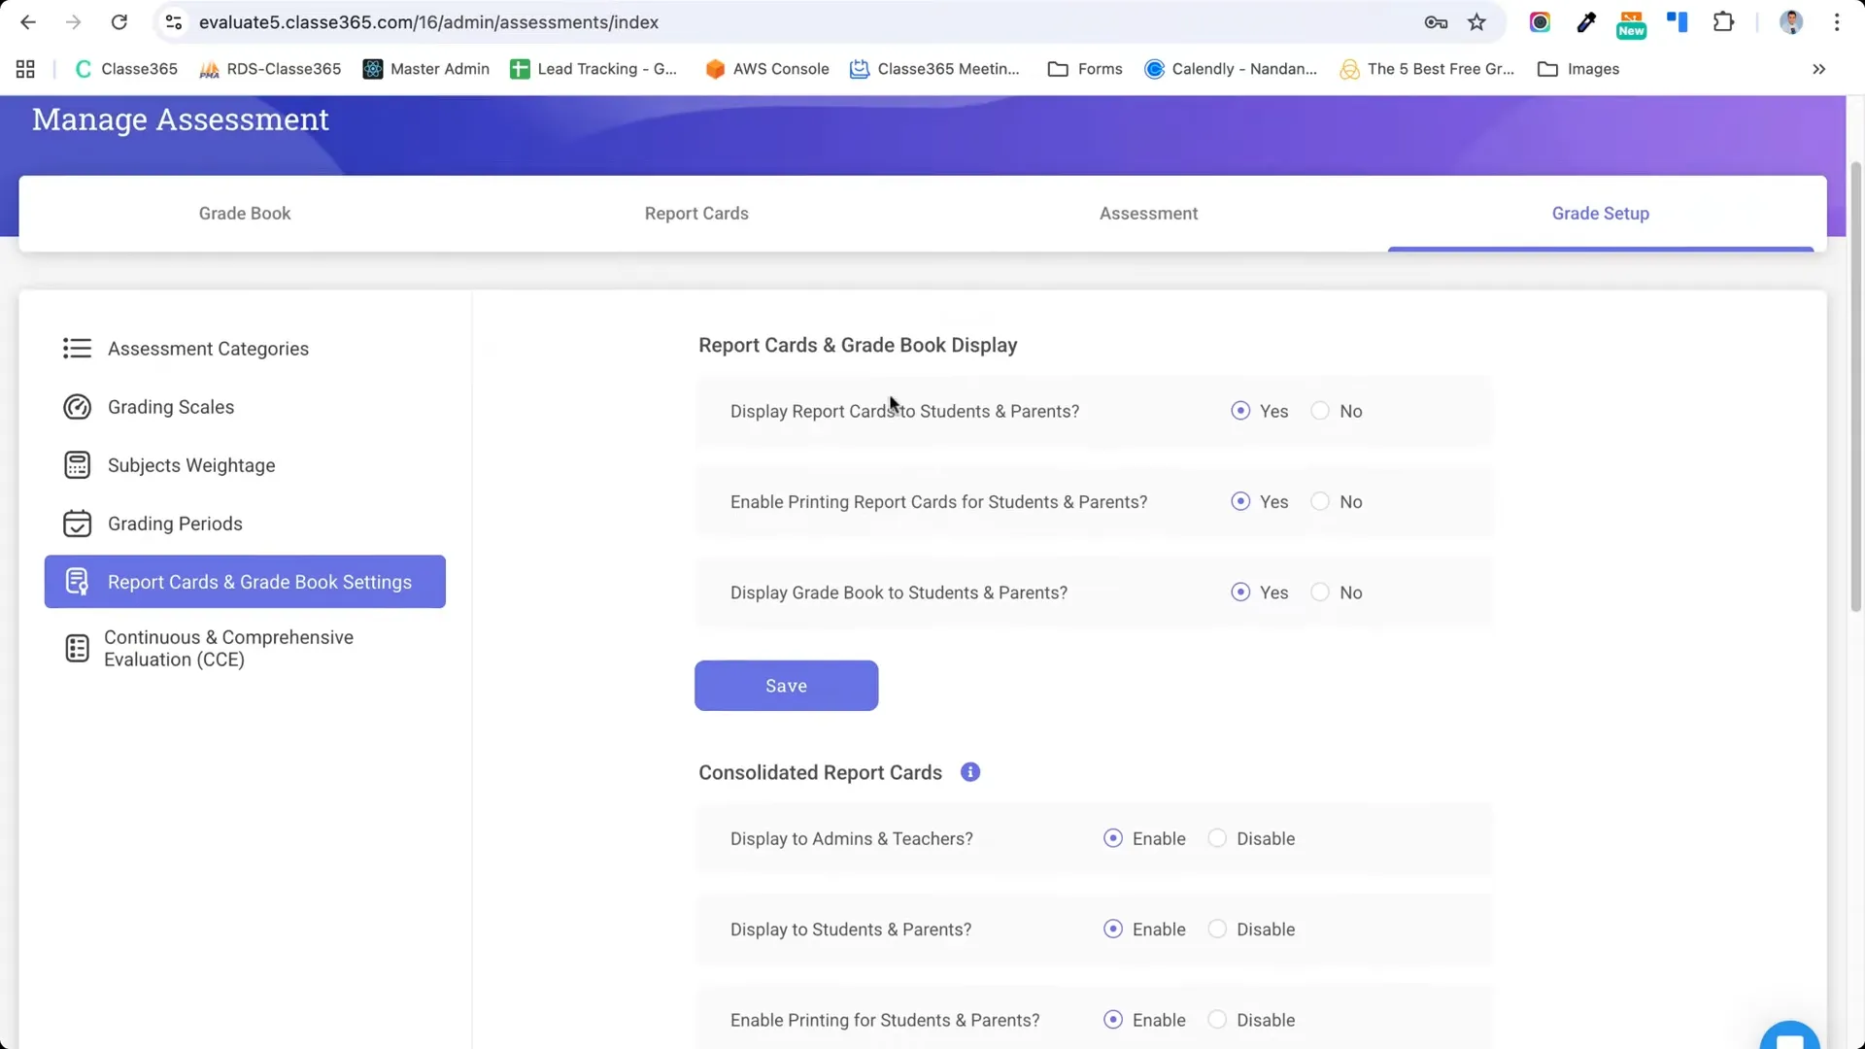The image size is (1865, 1049).
Task: Open the Chrome three-dot menu
Action: (1839, 21)
